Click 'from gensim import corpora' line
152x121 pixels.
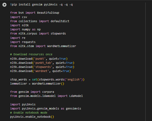32,92
